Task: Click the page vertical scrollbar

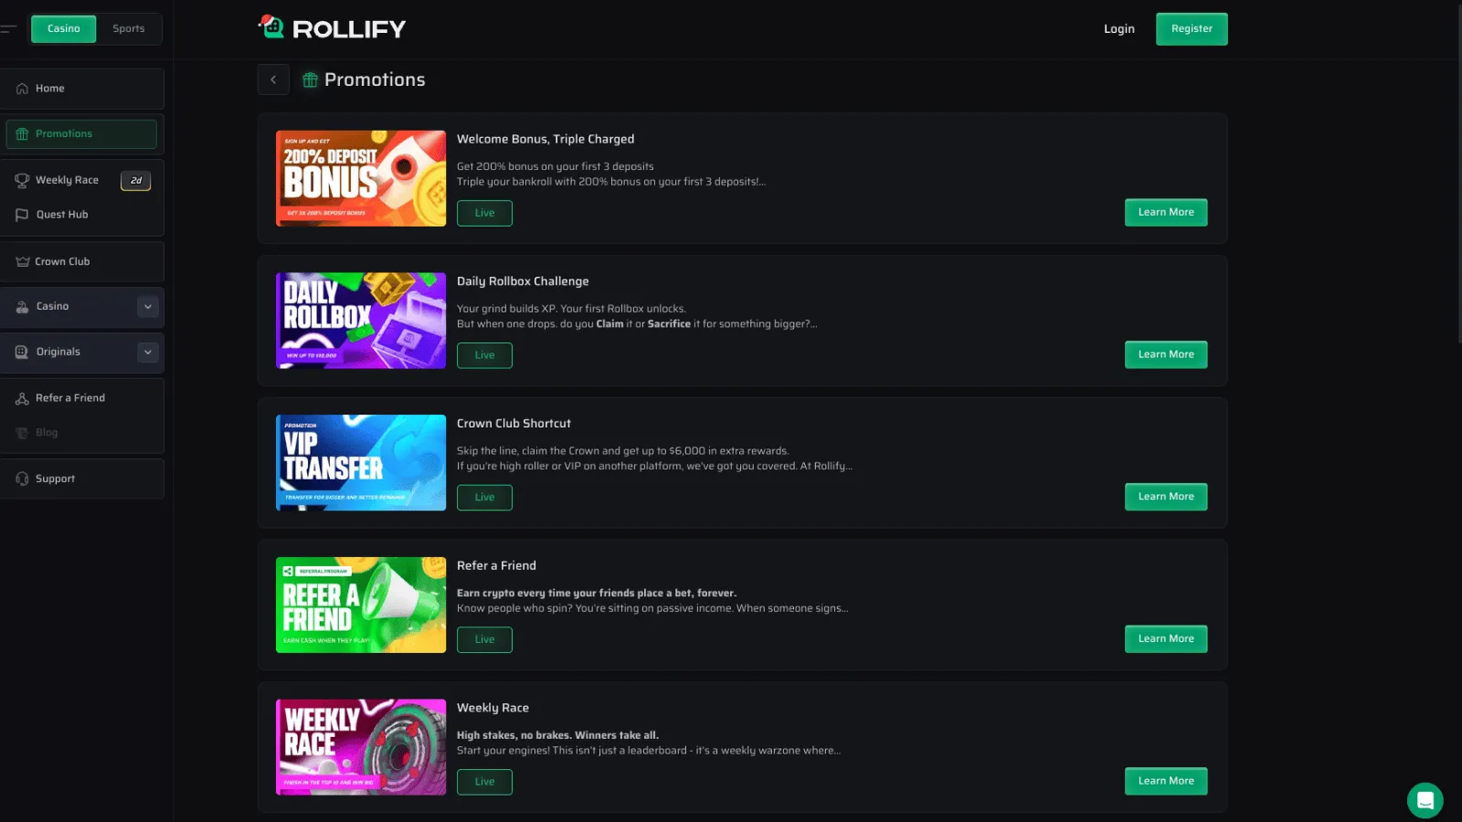Action: coord(1458,174)
